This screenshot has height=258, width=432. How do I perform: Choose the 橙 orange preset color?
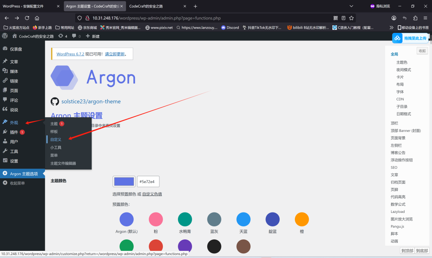pyautogui.click(x=302, y=220)
